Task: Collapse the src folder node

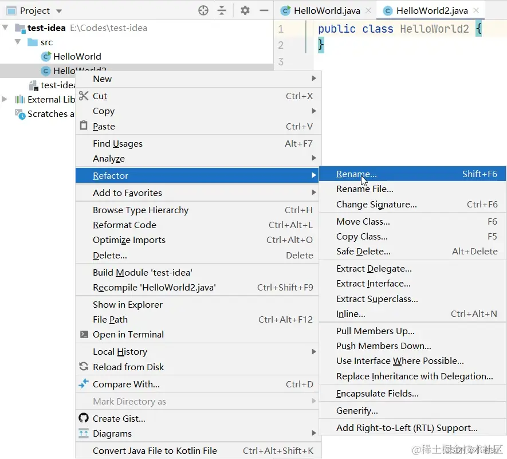Action: coord(18,42)
